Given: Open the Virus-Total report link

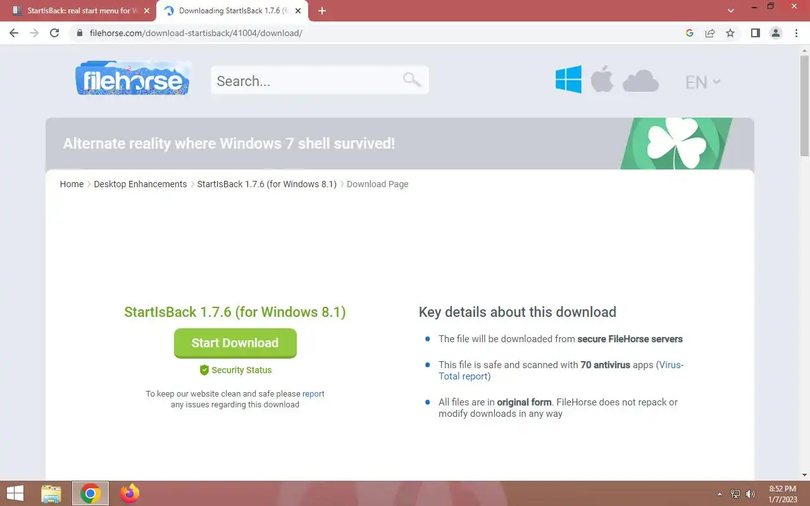Looking at the screenshot, I should [561, 371].
